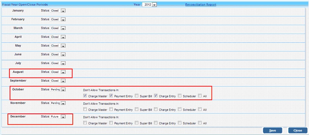309x135 pixels.
Task: Expand August status dropdown
Action: point(63,72)
